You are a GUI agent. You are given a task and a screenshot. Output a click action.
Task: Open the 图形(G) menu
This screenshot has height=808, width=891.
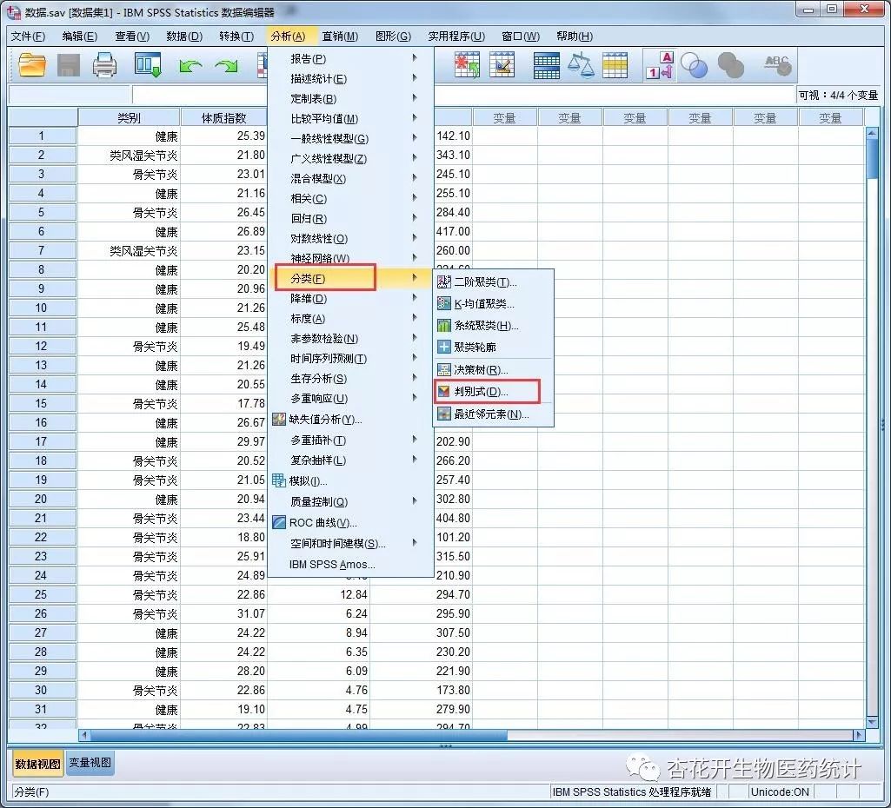(393, 36)
